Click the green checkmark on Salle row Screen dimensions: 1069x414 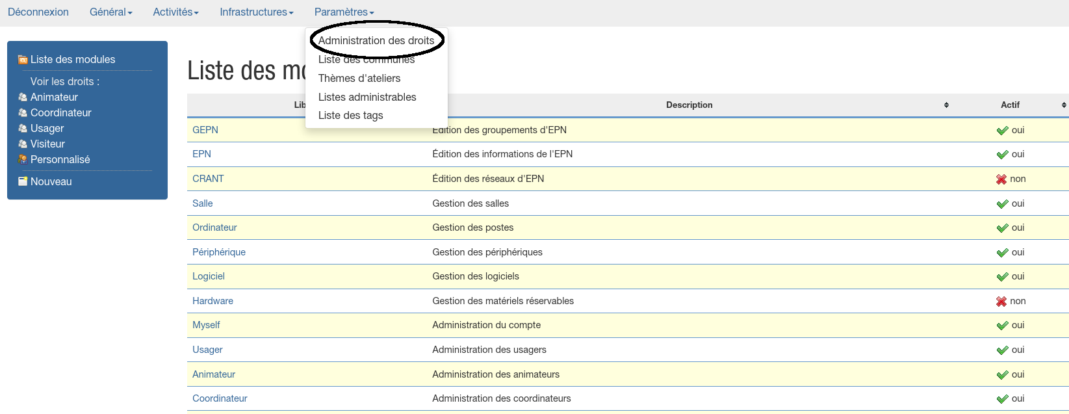click(x=1002, y=204)
